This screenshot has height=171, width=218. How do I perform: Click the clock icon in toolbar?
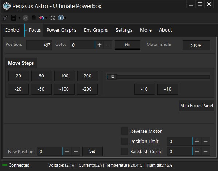coord(53,18)
